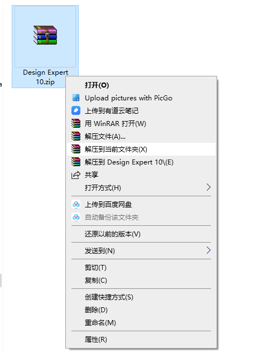Click WinRAR icon beside 用 WinRAR 打开(W)
The image size is (259, 353).
(x=76, y=123)
